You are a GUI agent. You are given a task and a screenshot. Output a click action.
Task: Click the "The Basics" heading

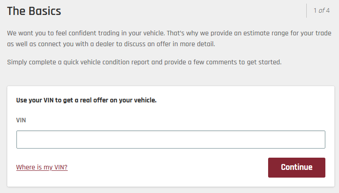tap(34, 11)
